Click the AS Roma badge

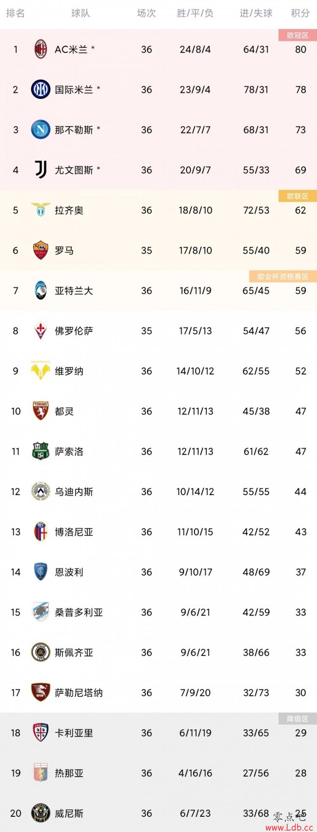(41, 250)
